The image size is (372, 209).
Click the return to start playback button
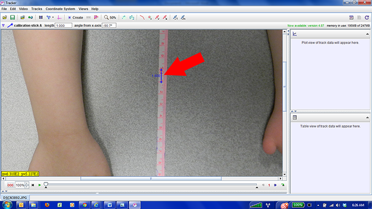pyautogui.click(x=33, y=185)
